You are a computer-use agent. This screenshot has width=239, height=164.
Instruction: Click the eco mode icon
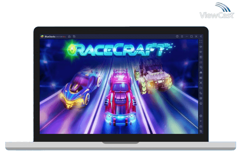click(x=201, y=104)
